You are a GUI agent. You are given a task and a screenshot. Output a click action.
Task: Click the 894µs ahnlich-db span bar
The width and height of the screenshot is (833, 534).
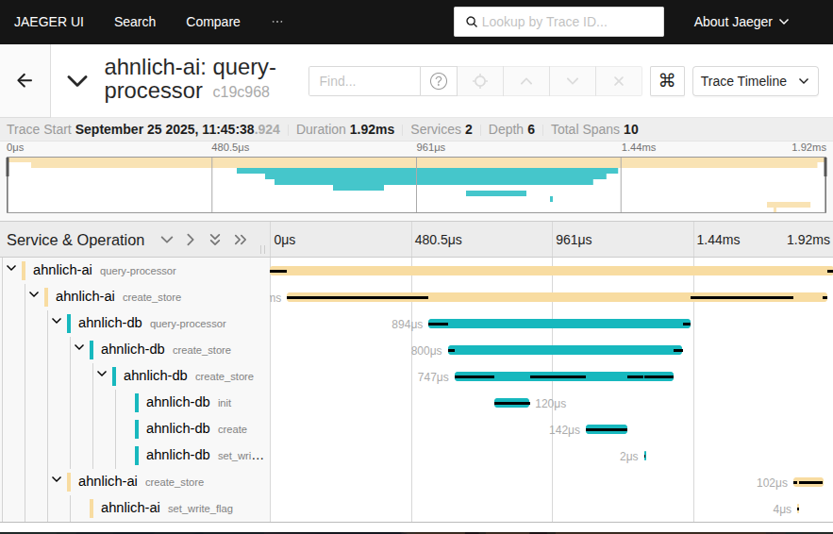558,324
